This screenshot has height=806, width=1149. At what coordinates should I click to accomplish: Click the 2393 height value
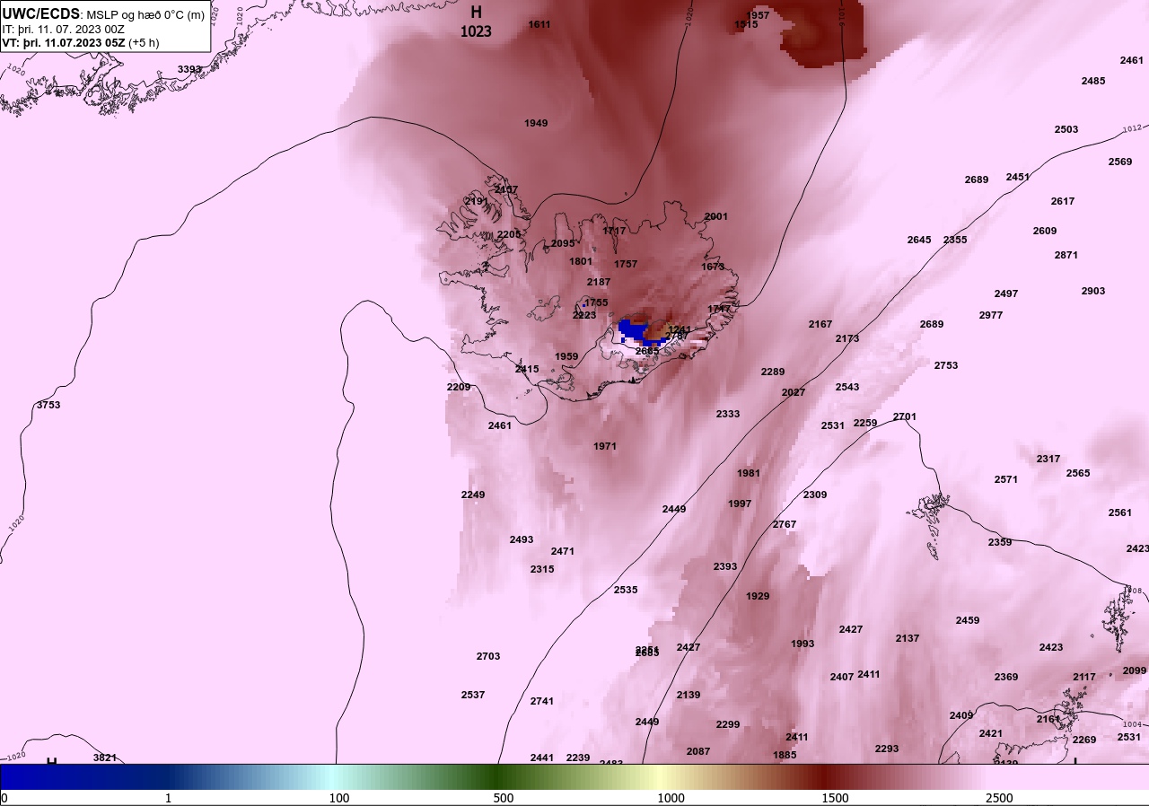(725, 566)
